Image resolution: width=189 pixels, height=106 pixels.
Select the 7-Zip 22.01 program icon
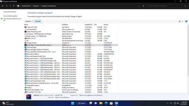coord(25,27)
